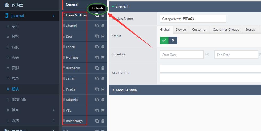Expand the Module Style section

coord(185,90)
